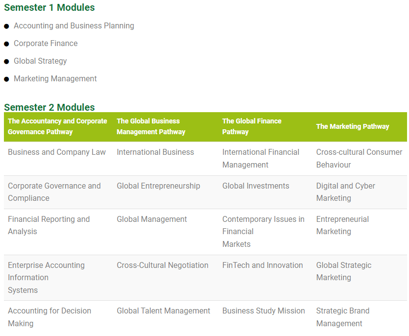Screen dimensions: 409x336
Task: Select the Global Finance Pathway column header
Action: point(252,126)
